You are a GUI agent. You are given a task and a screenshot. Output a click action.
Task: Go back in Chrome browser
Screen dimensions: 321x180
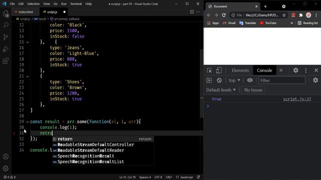(209, 15)
